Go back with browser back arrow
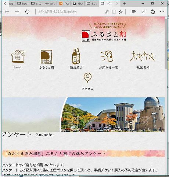The height and width of the screenshot is (177, 169). point(7,12)
